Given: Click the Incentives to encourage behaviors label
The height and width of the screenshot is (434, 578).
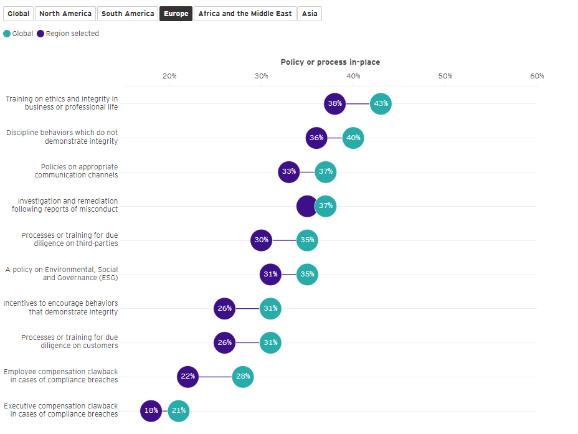Looking at the screenshot, I should [60, 308].
